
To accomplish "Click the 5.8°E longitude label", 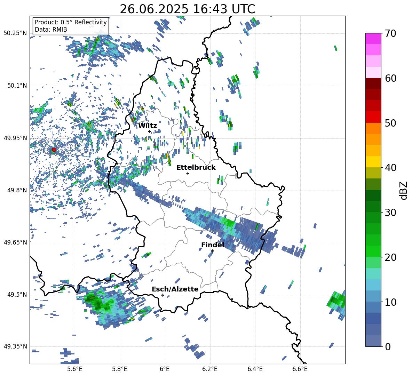I will (120, 369).
